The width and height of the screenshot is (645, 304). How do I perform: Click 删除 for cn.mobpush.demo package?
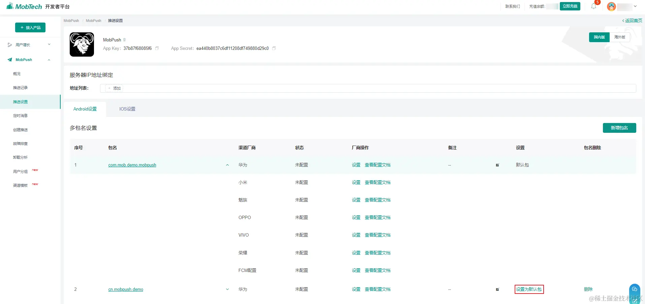point(588,289)
